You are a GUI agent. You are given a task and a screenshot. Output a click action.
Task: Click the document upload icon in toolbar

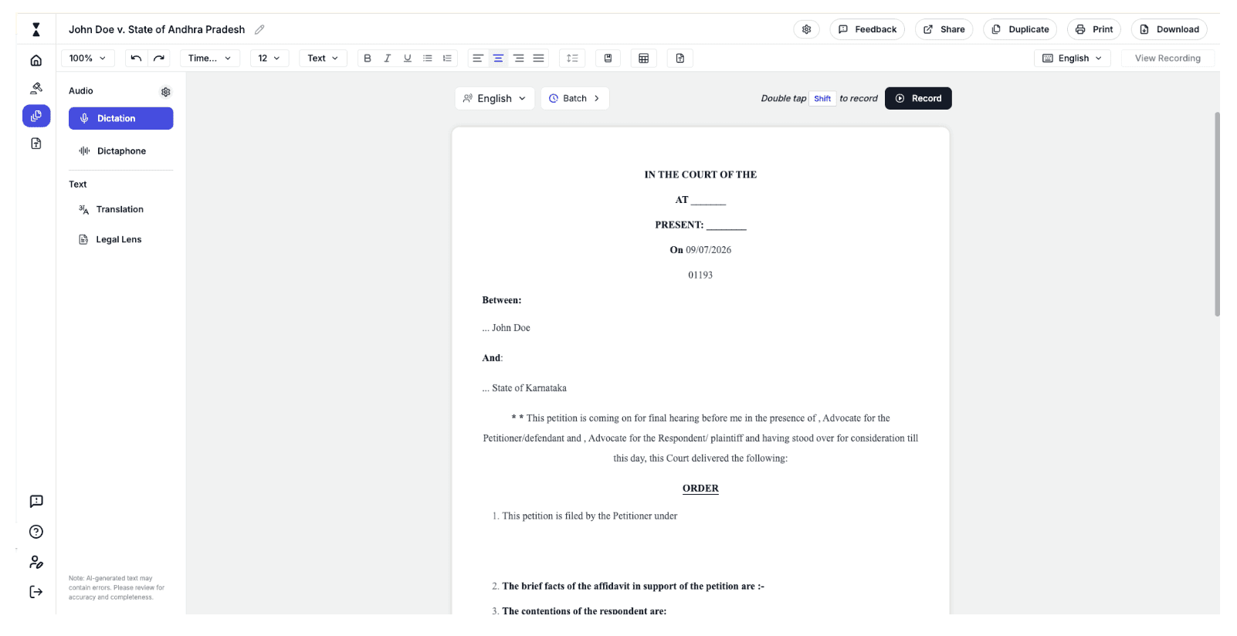tap(680, 58)
